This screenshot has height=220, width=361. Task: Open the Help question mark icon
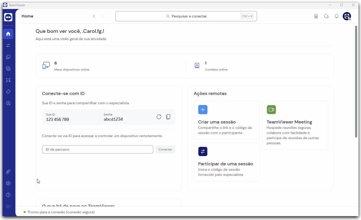tap(8, 195)
